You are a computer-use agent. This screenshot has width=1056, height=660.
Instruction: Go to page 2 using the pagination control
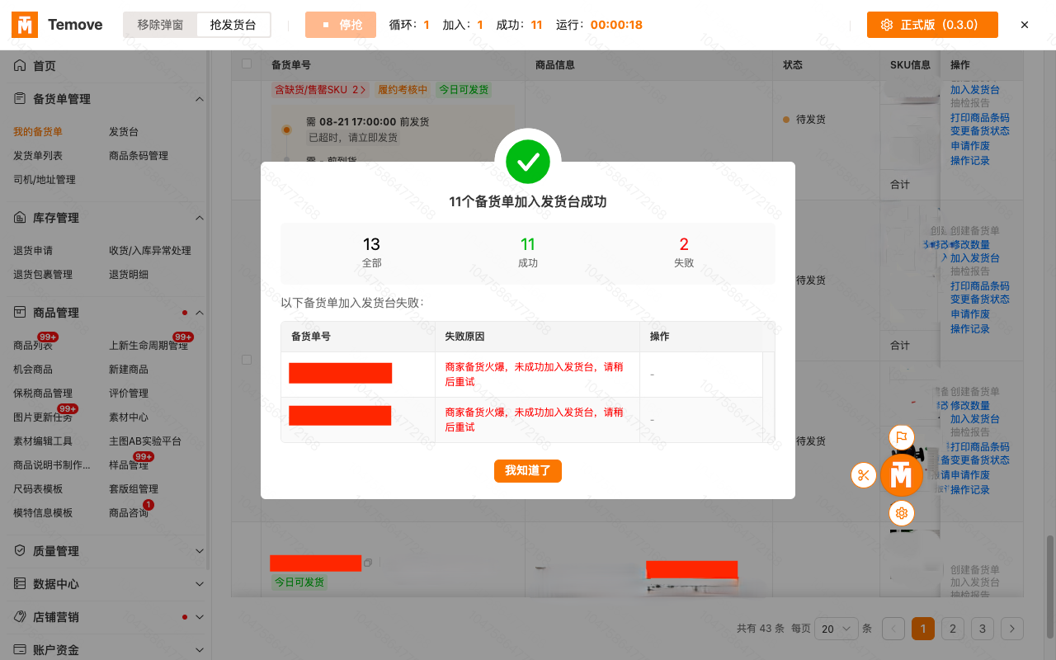click(x=952, y=628)
